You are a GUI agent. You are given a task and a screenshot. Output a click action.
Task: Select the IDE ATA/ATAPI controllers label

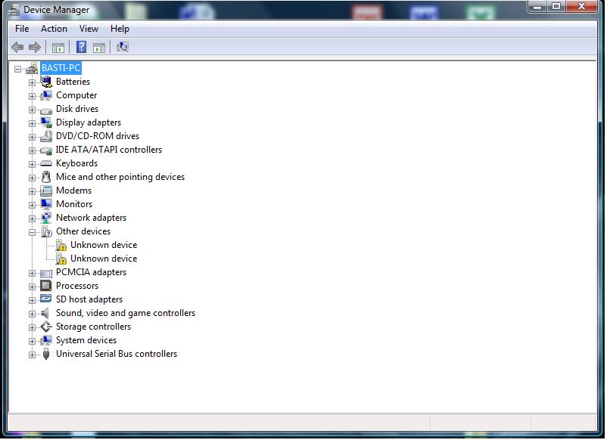(x=109, y=150)
